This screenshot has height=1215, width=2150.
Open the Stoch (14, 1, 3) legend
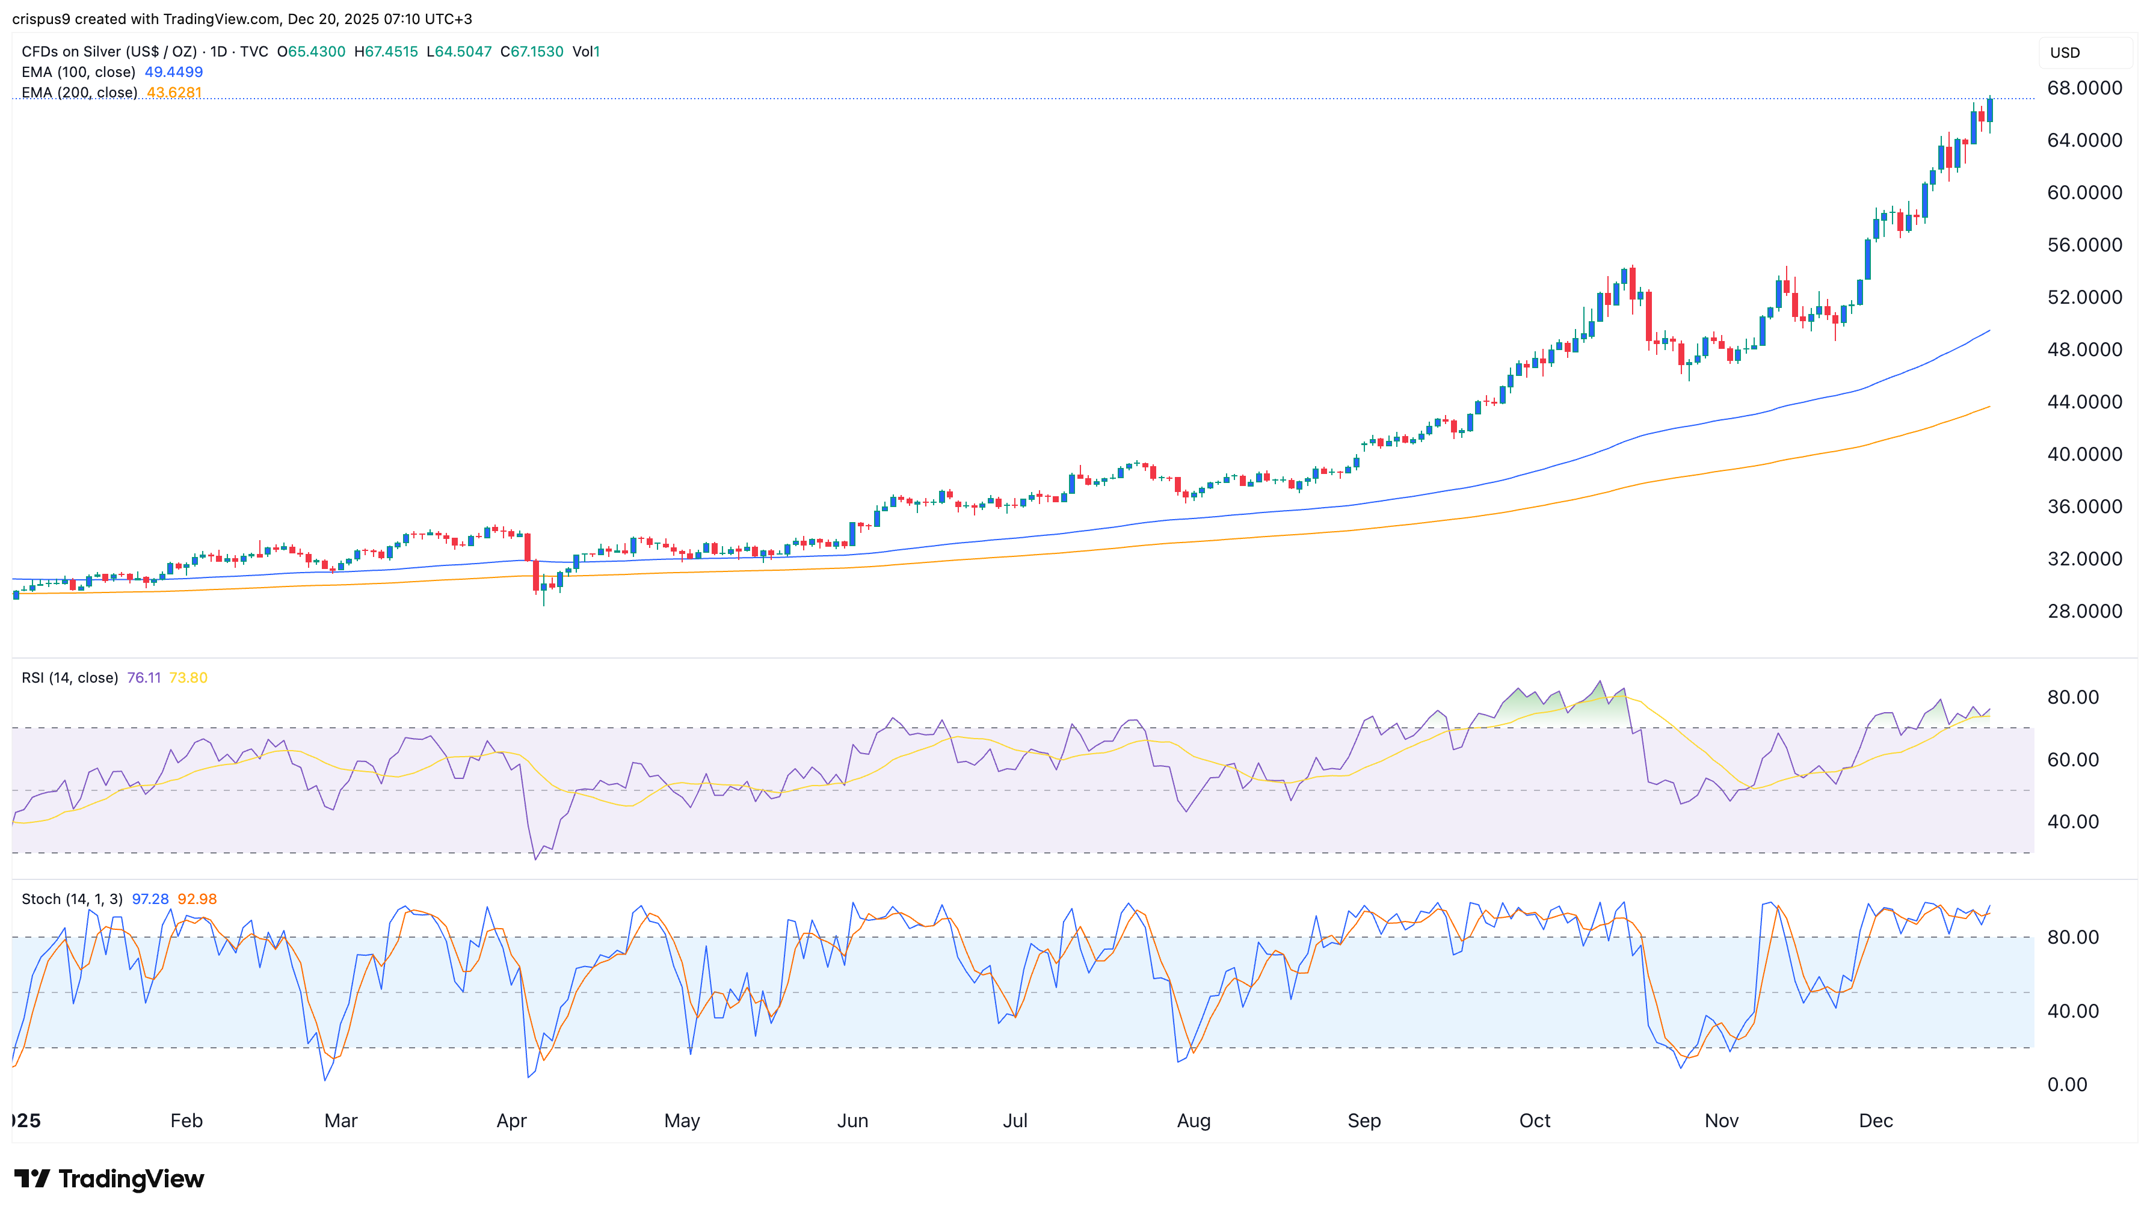click(71, 900)
